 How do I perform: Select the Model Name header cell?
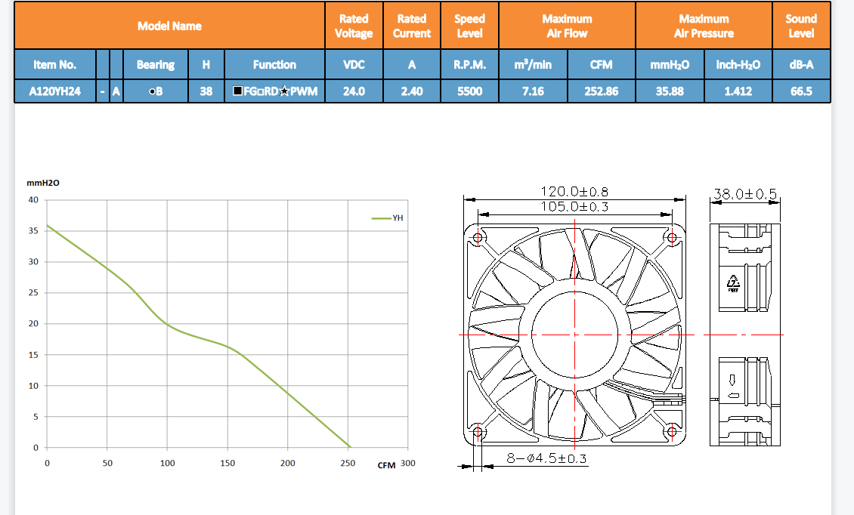pos(169,26)
